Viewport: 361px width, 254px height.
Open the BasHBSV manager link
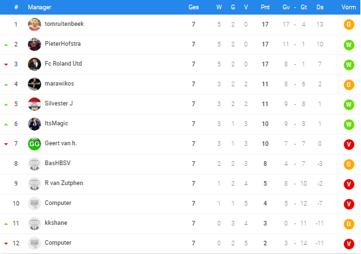[58, 163]
